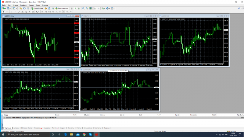Viewport: 244px width, 137px height.
Task: Toggle chart shift
Action: (99, 9)
